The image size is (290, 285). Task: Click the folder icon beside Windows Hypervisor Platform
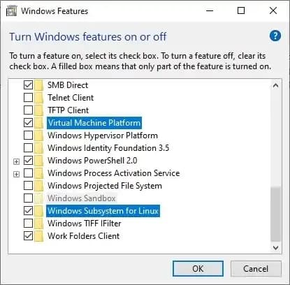(39, 136)
